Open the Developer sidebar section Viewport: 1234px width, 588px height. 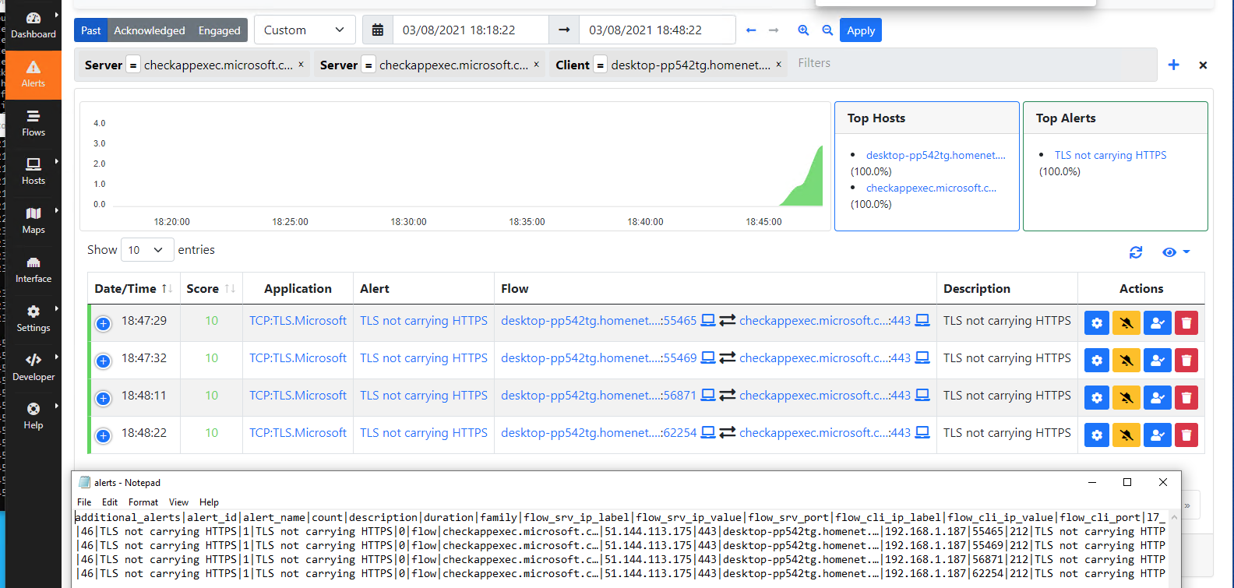tap(33, 368)
